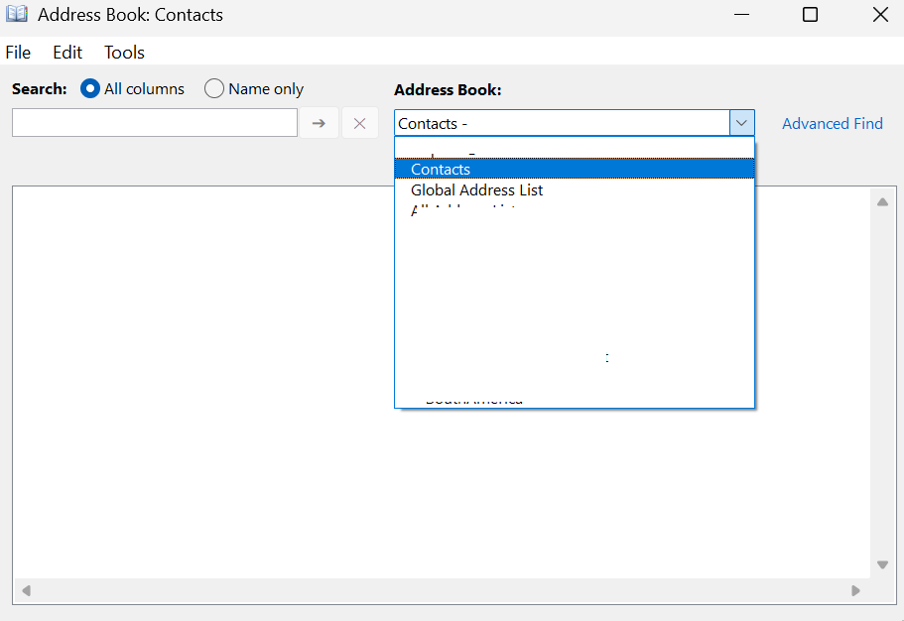Click the Address Book icon in title bar
The image size is (904, 621).
pos(17,14)
